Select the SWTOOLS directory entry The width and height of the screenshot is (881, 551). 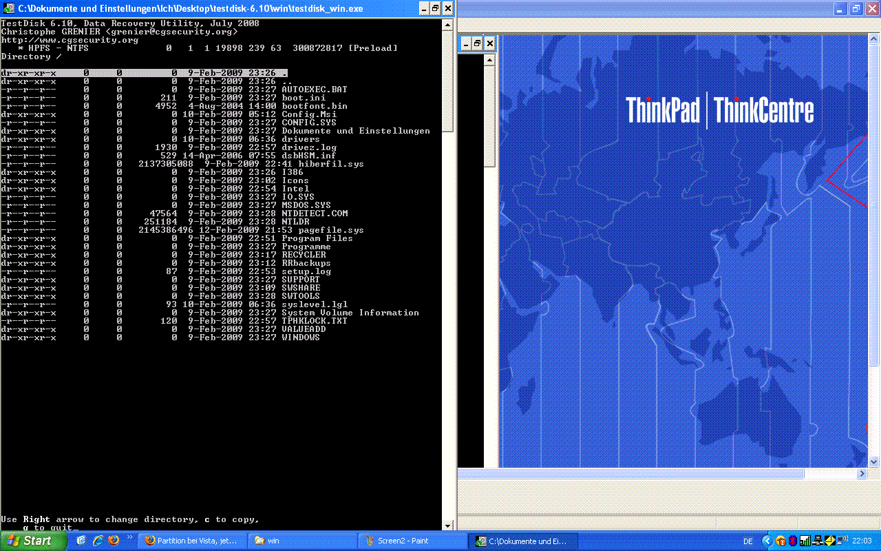[x=160, y=296]
